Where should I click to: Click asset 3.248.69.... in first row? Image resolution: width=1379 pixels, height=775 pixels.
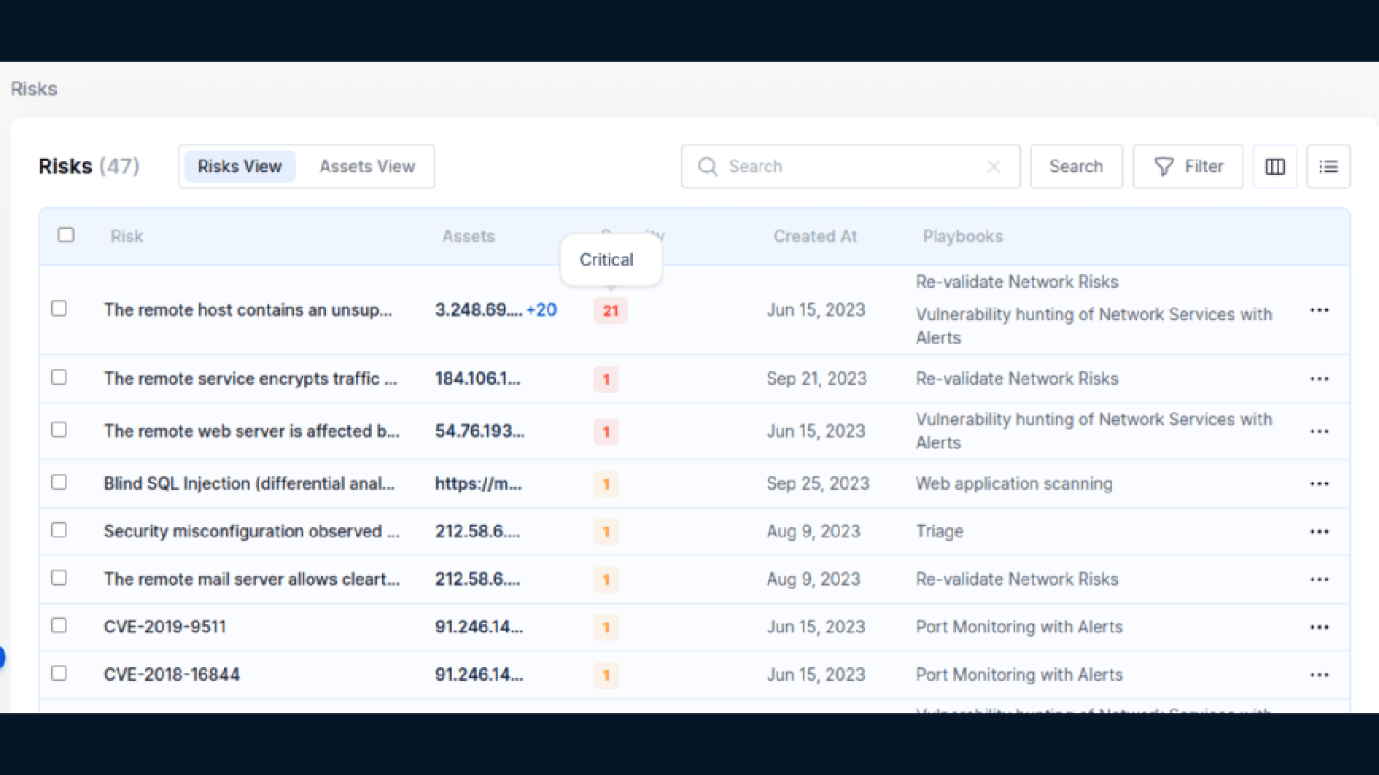point(479,310)
